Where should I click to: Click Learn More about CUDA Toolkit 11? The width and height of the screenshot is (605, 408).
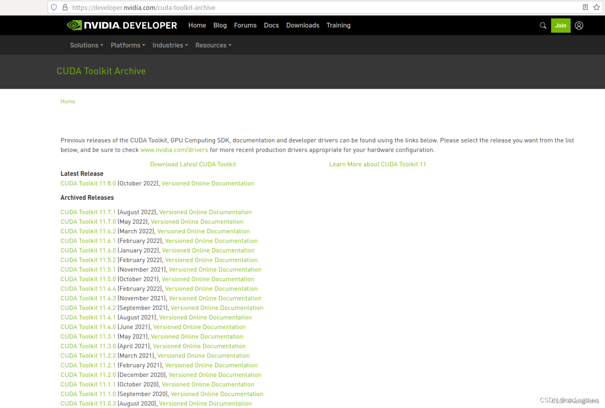click(x=377, y=164)
